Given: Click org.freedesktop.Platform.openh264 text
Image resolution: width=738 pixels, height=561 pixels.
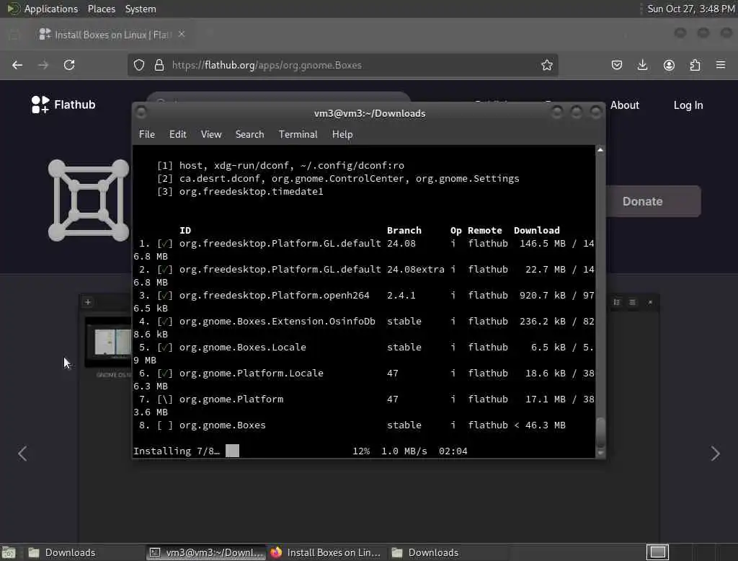Looking at the screenshot, I should pos(274,296).
